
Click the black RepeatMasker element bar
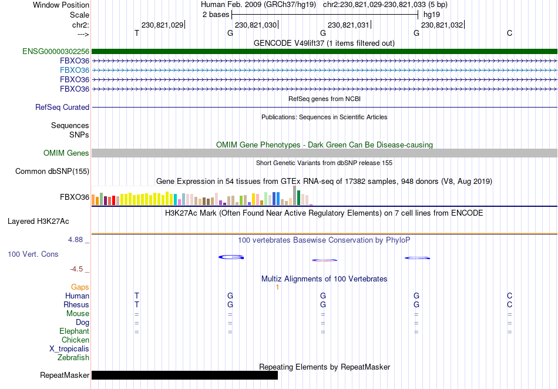(184, 375)
